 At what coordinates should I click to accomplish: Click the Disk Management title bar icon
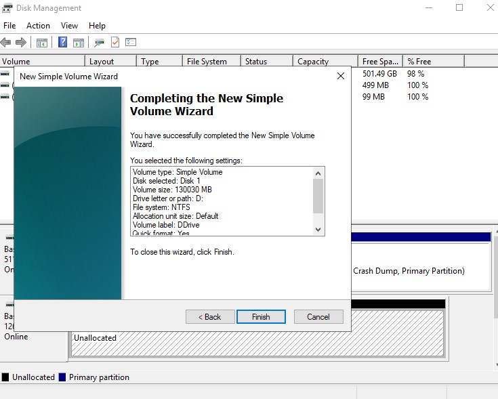click(7, 8)
